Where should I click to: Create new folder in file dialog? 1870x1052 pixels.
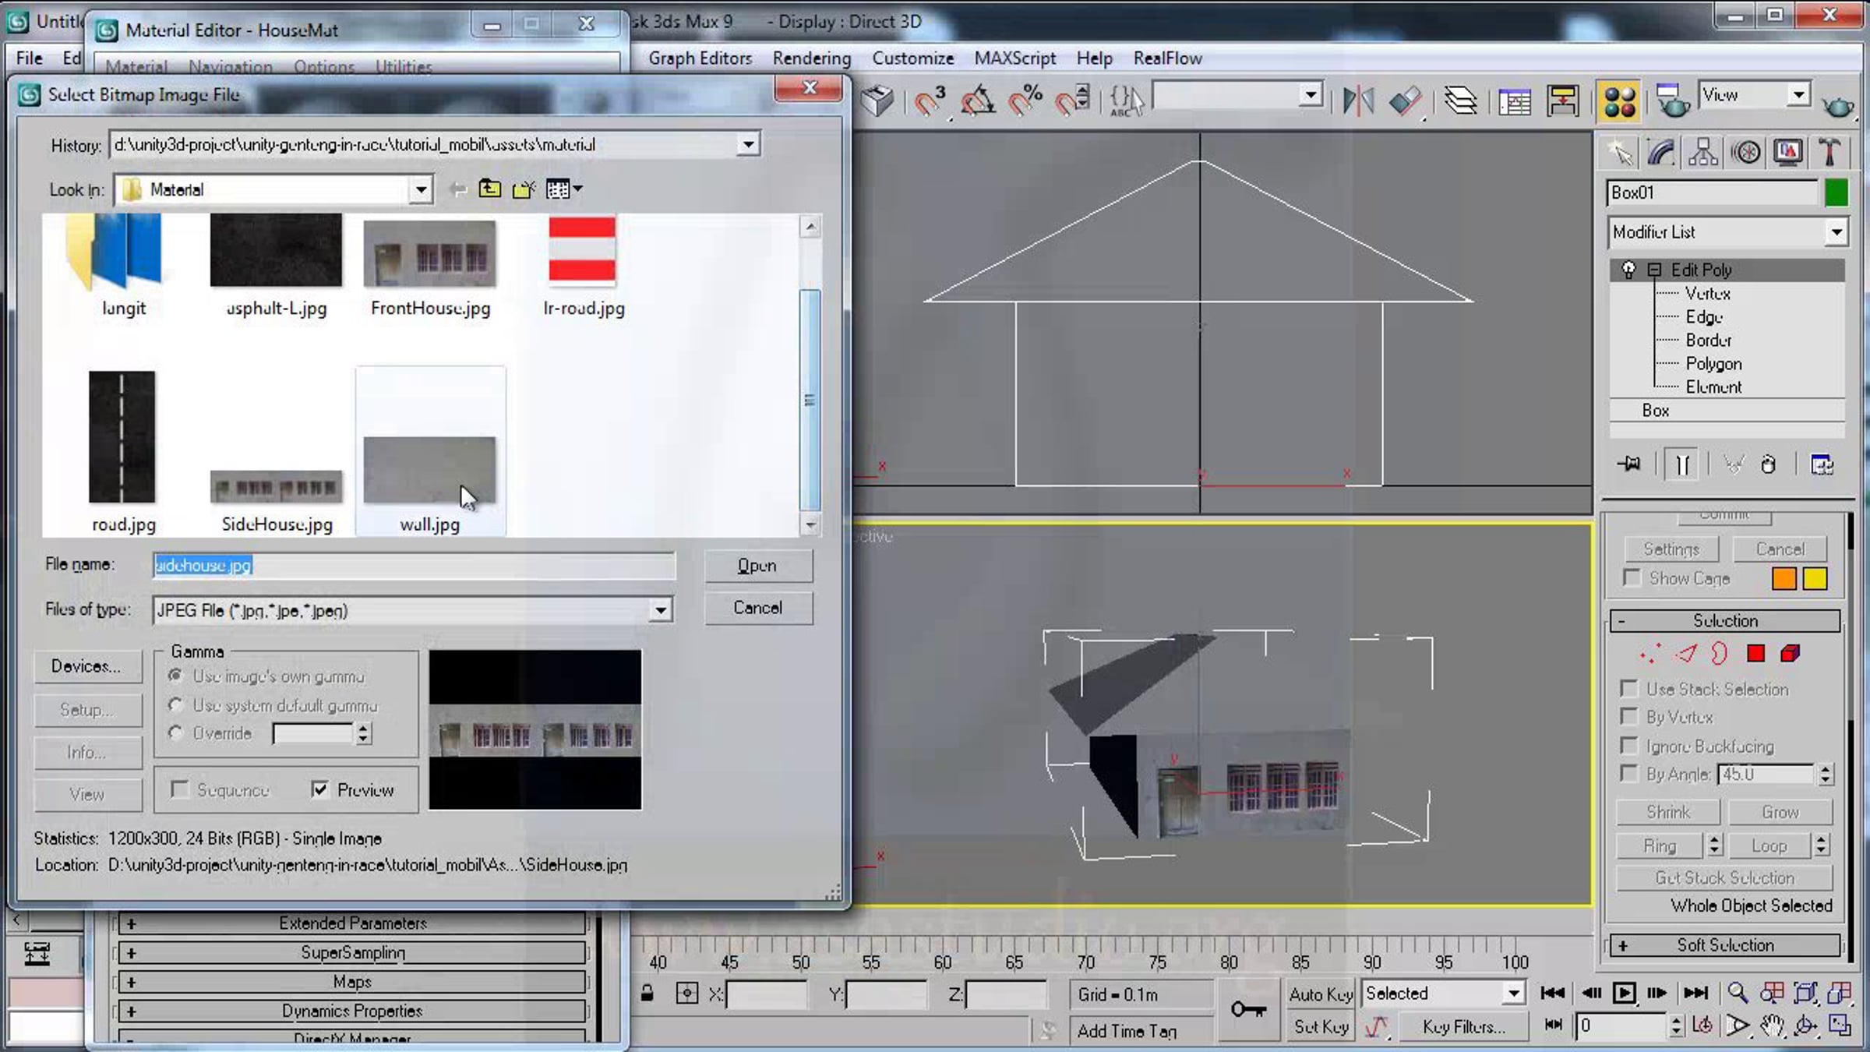click(524, 189)
